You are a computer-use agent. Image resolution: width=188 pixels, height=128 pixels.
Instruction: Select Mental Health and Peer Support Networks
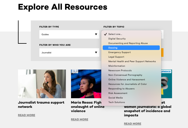(x=131, y=61)
